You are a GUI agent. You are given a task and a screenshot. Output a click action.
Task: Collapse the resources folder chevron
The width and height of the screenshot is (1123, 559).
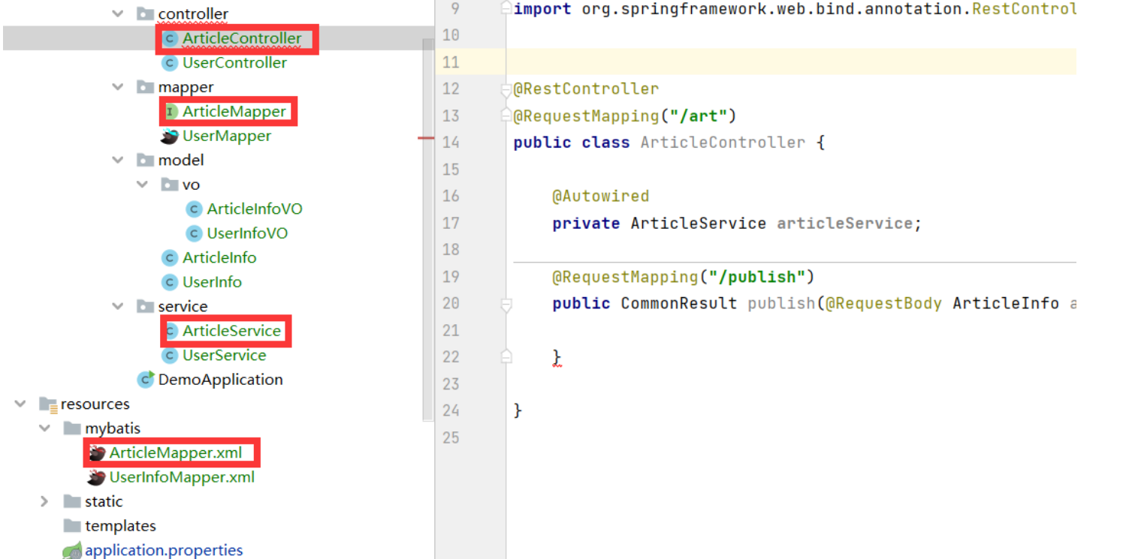20,404
